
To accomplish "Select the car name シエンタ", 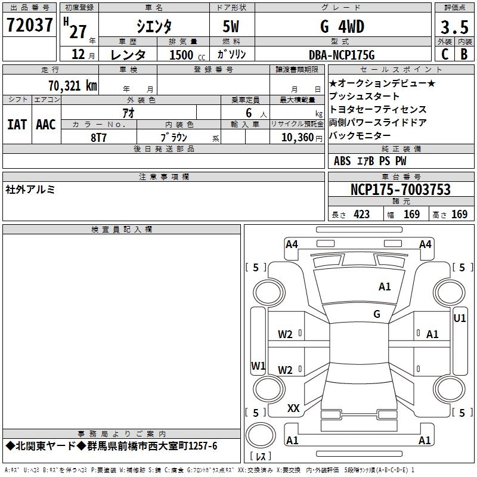I will click(154, 26).
